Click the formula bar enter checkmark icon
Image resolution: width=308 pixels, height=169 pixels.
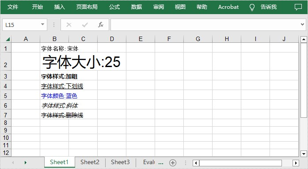tap(85, 25)
